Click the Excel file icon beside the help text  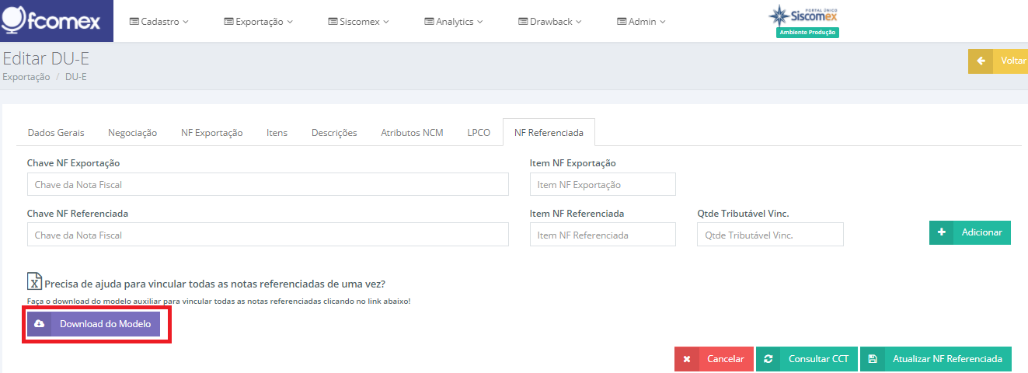34,282
